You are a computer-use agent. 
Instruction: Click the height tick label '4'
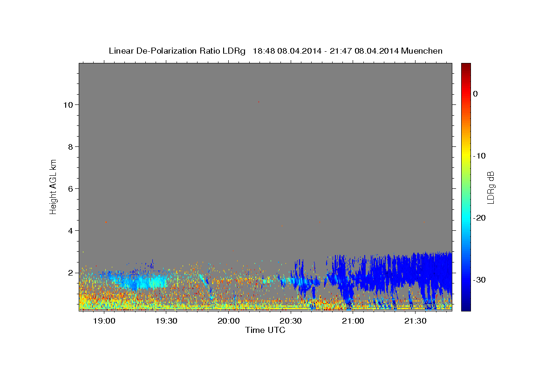tap(71, 231)
